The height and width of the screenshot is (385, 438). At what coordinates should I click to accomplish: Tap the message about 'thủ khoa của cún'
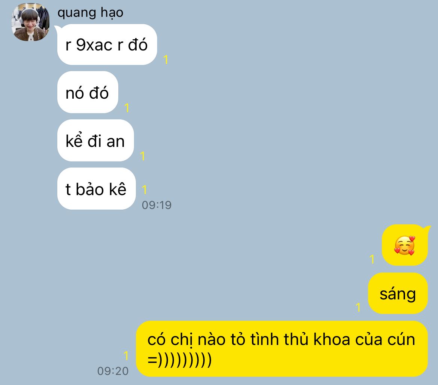tap(282, 349)
